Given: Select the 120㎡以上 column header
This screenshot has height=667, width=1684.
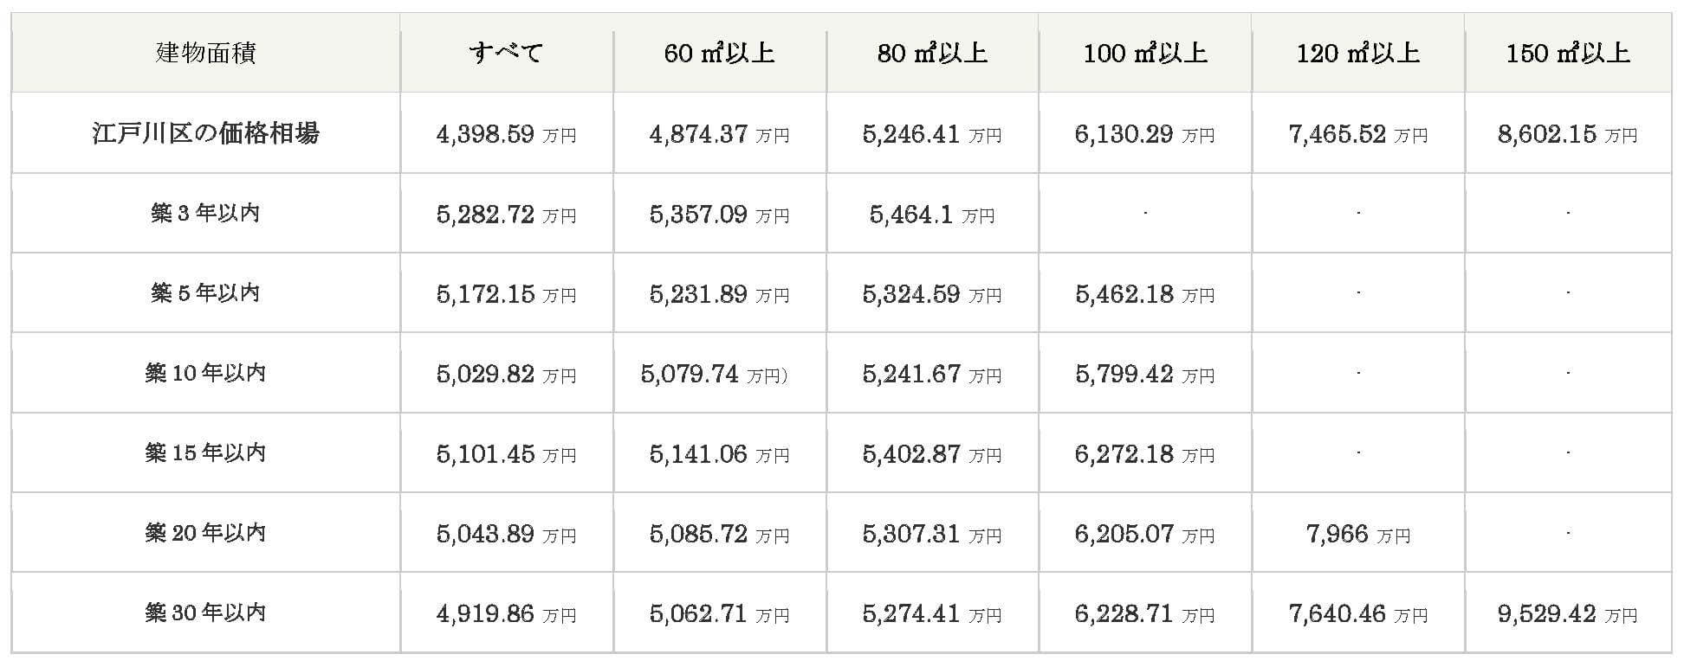Looking at the screenshot, I should click(1358, 53).
